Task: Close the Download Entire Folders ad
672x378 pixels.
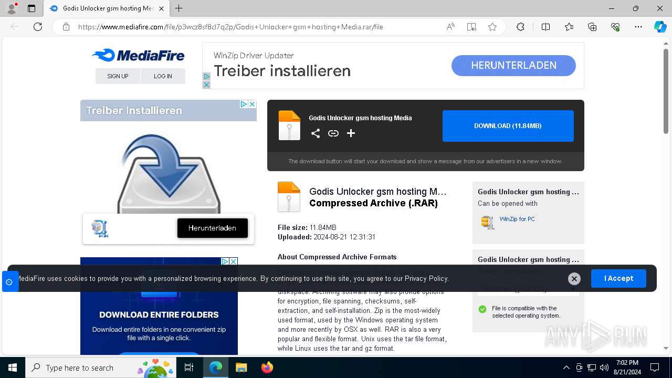Action: click(234, 261)
